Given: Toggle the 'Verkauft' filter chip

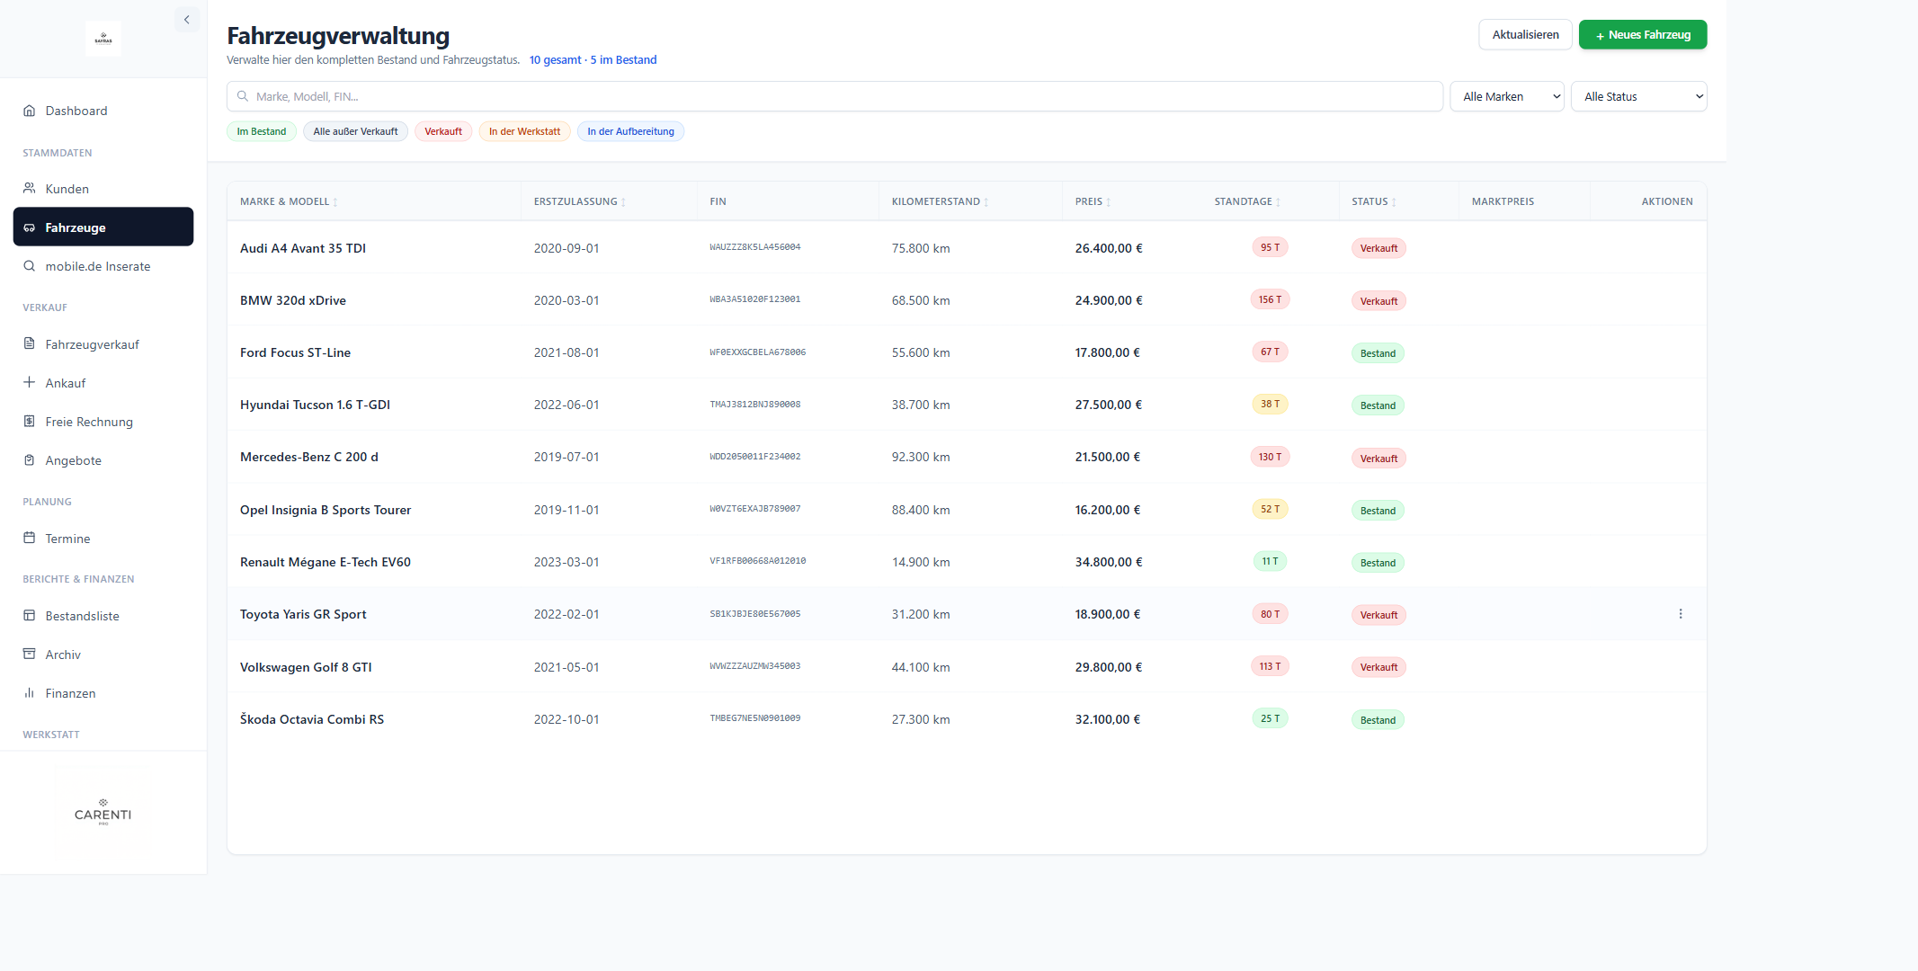Looking at the screenshot, I should [x=443, y=131].
